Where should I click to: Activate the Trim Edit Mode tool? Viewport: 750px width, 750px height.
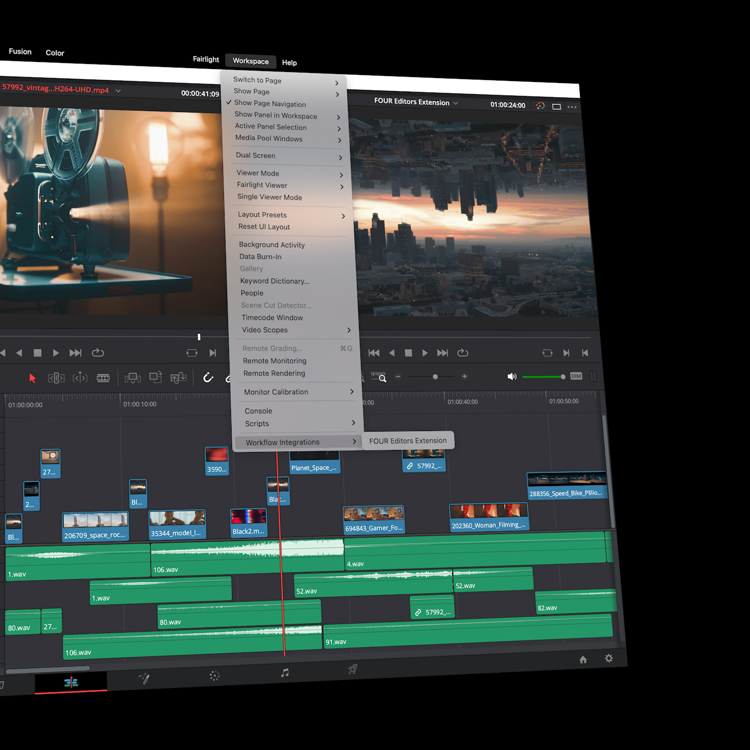56,378
